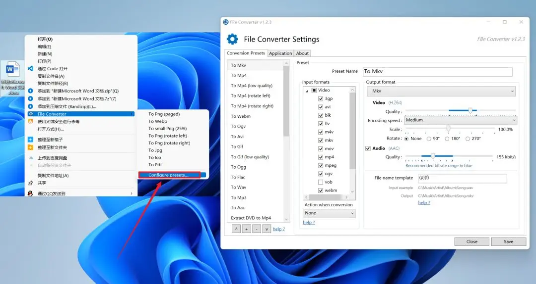Click the File Converter title bar app icon
536x284 pixels.
pyautogui.click(x=226, y=22)
